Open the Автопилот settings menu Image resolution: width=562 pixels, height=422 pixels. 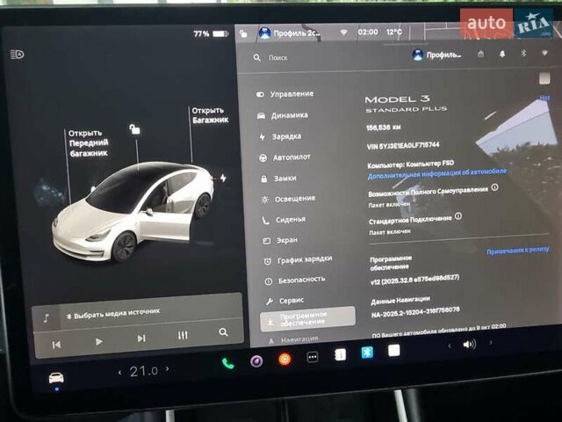click(291, 156)
